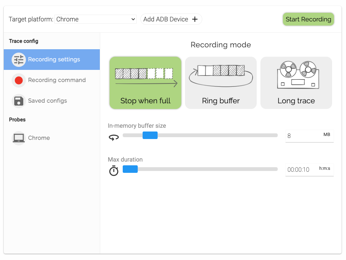The height and width of the screenshot is (260, 346).
Task: Click the In-memory buffer size slider handle
Action: coord(150,135)
